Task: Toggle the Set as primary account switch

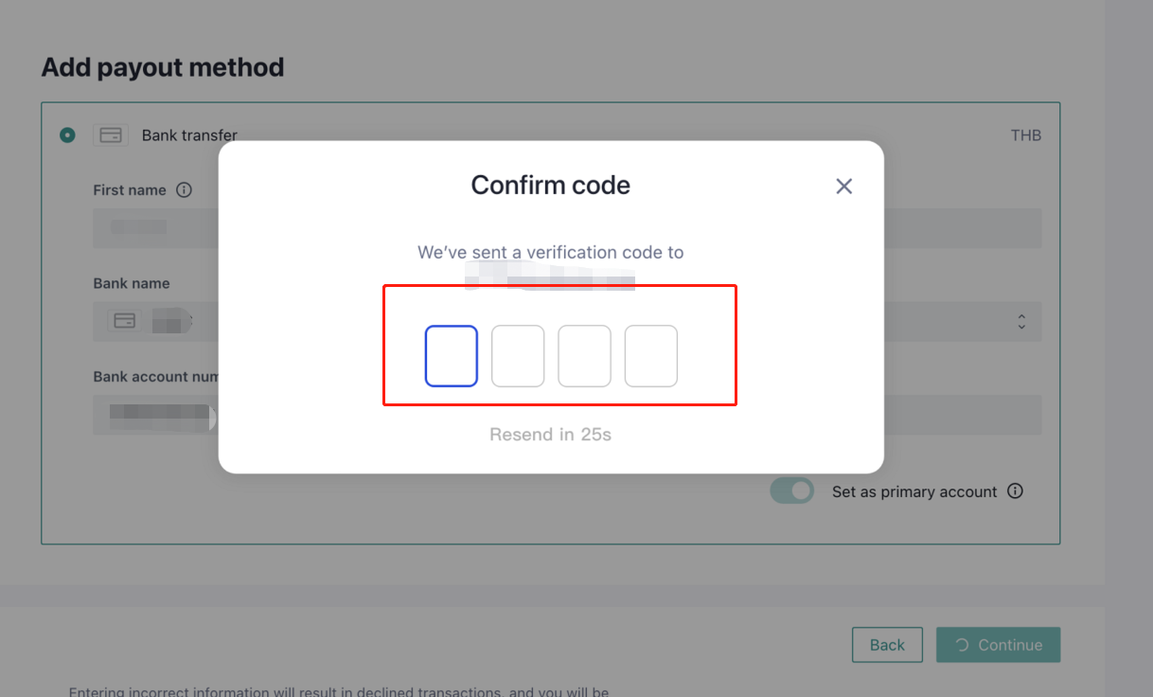Action: click(x=792, y=491)
